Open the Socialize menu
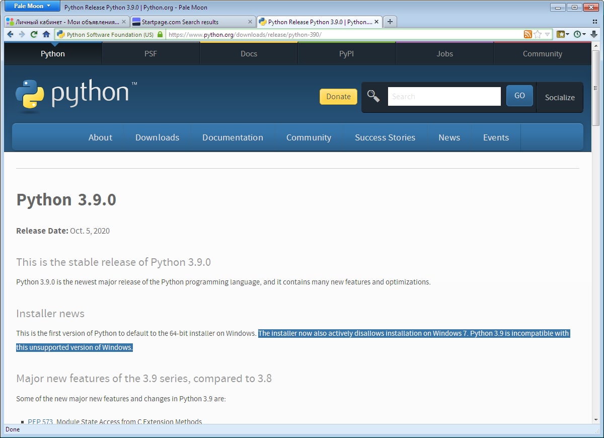The height and width of the screenshot is (438, 604). click(560, 97)
